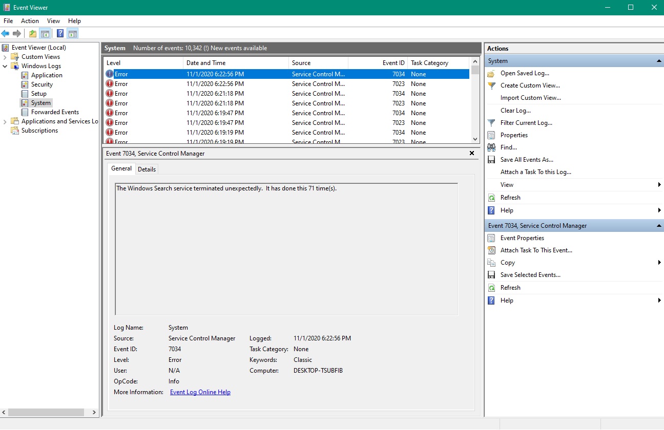Select the Setup log in the tree
664x430 pixels.
click(39, 94)
